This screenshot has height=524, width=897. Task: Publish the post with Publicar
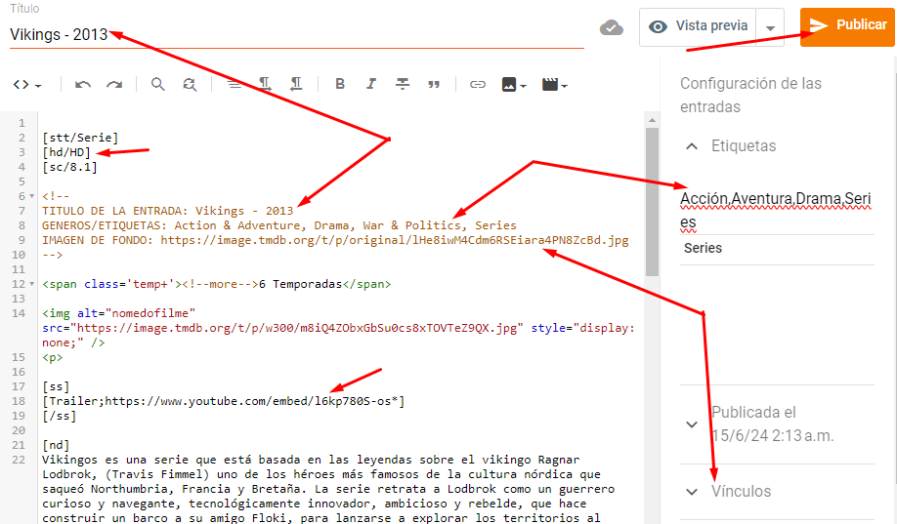[847, 26]
